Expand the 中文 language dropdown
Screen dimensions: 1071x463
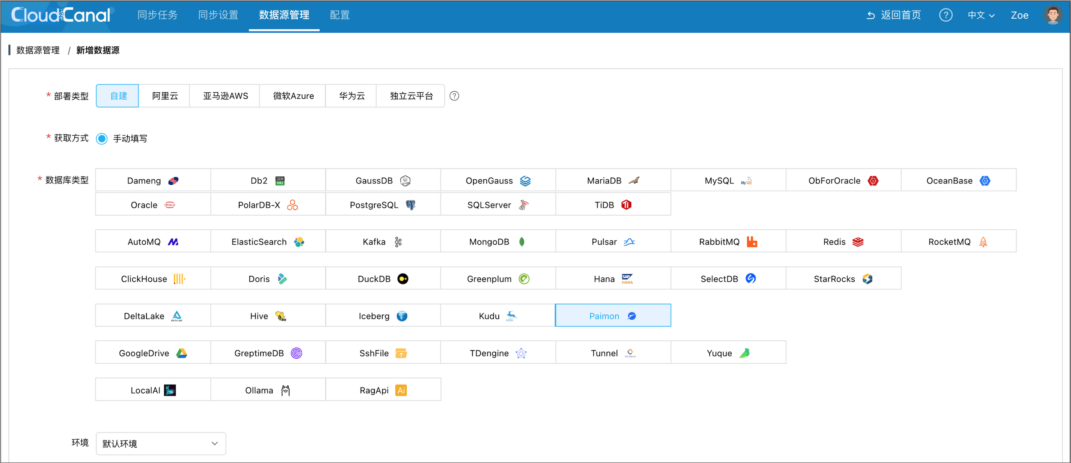pyautogui.click(x=981, y=15)
